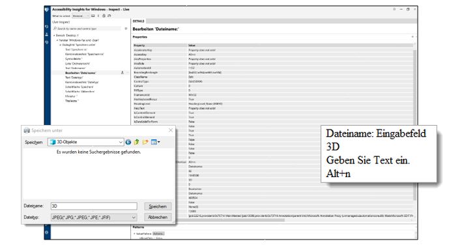Select tree item Schaltfläche 'Speichern'
This screenshot has width=449, height=248.
(80, 87)
